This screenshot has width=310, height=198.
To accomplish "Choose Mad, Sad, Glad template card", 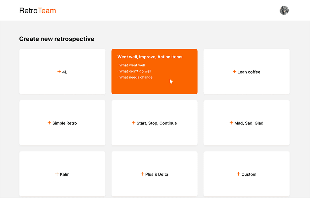I will (247, 123).
